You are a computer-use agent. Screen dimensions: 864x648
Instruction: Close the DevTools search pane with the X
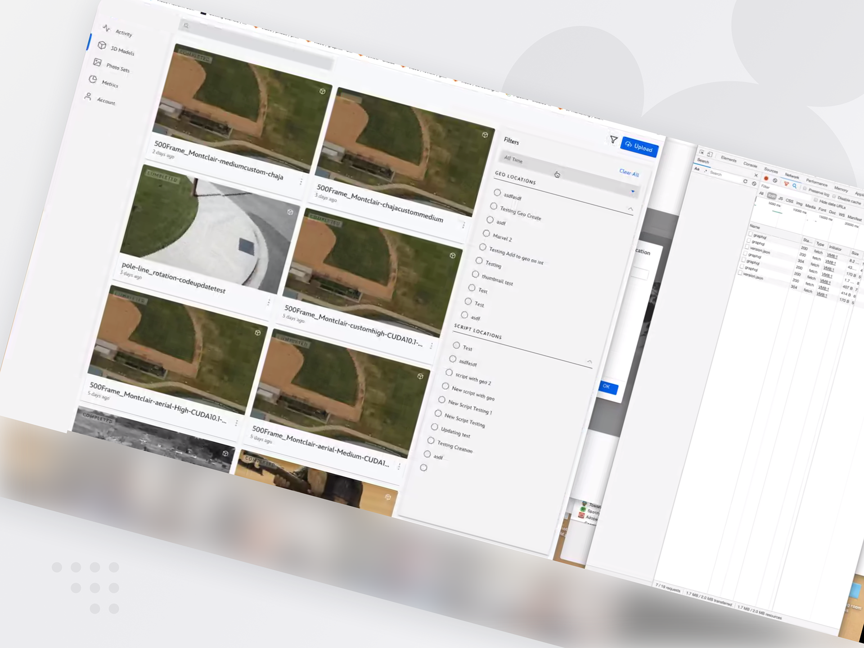coord(756,175)
